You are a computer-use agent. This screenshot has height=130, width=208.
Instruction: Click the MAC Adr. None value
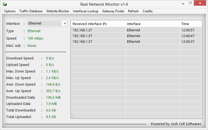[x=32, y=46]
